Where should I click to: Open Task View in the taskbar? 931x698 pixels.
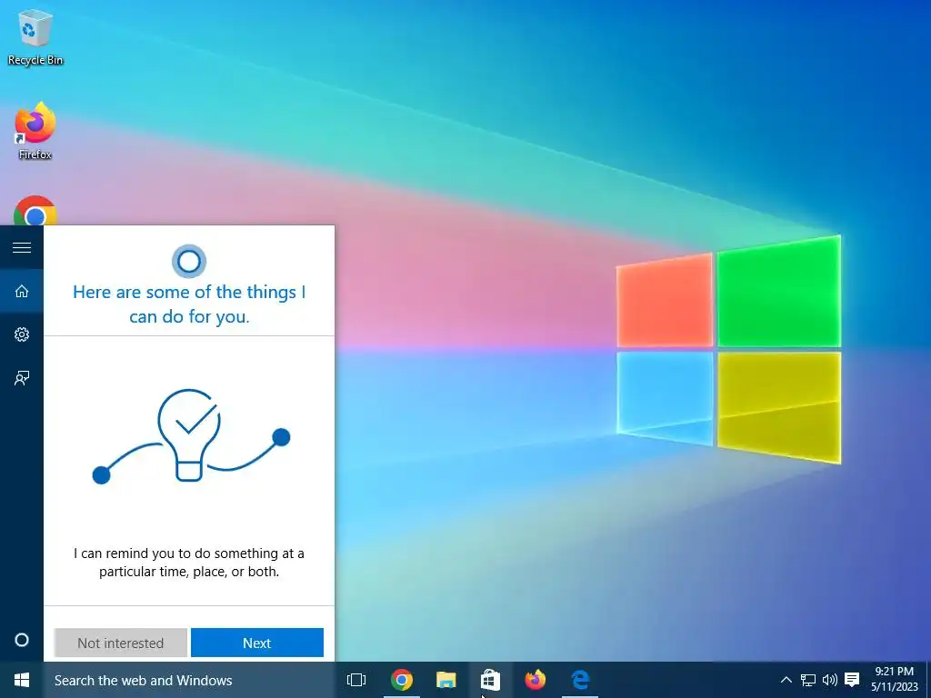pos(356,680)
